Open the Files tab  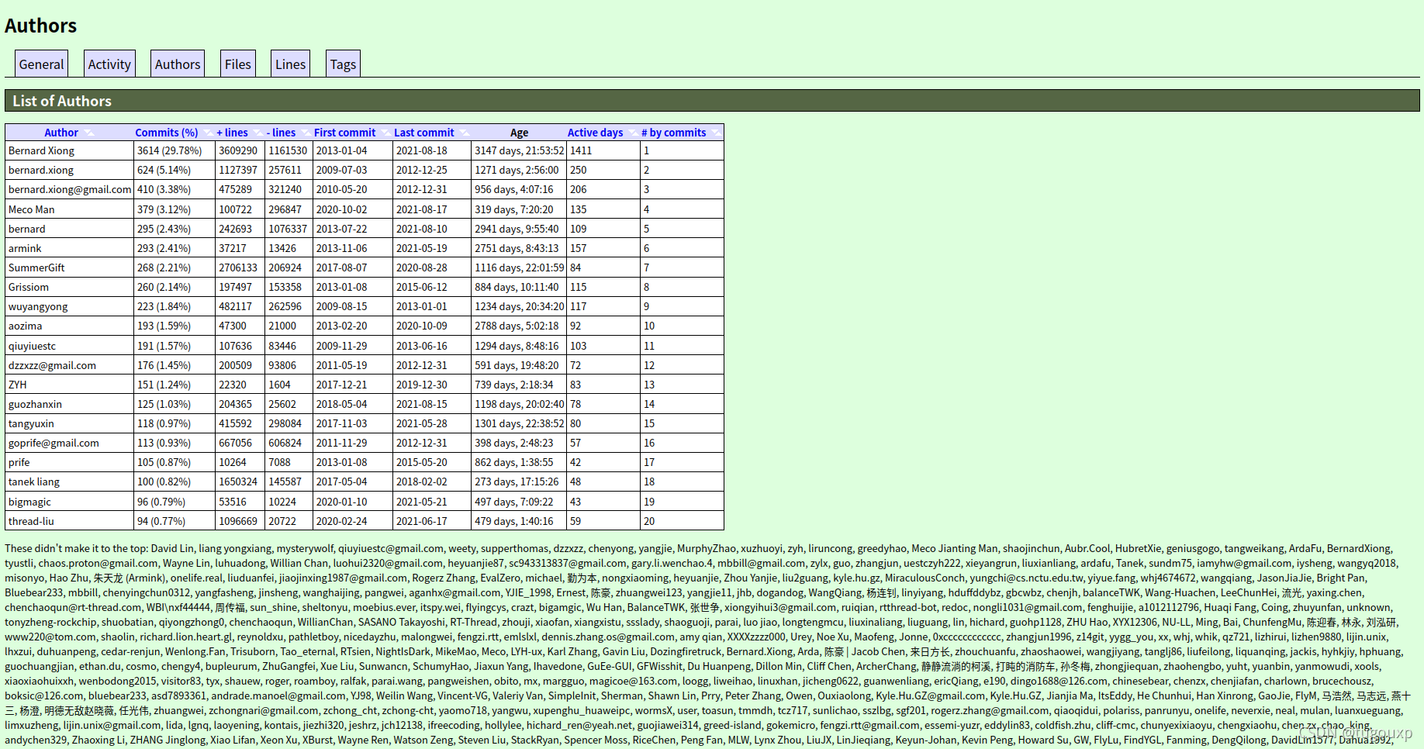238,64
